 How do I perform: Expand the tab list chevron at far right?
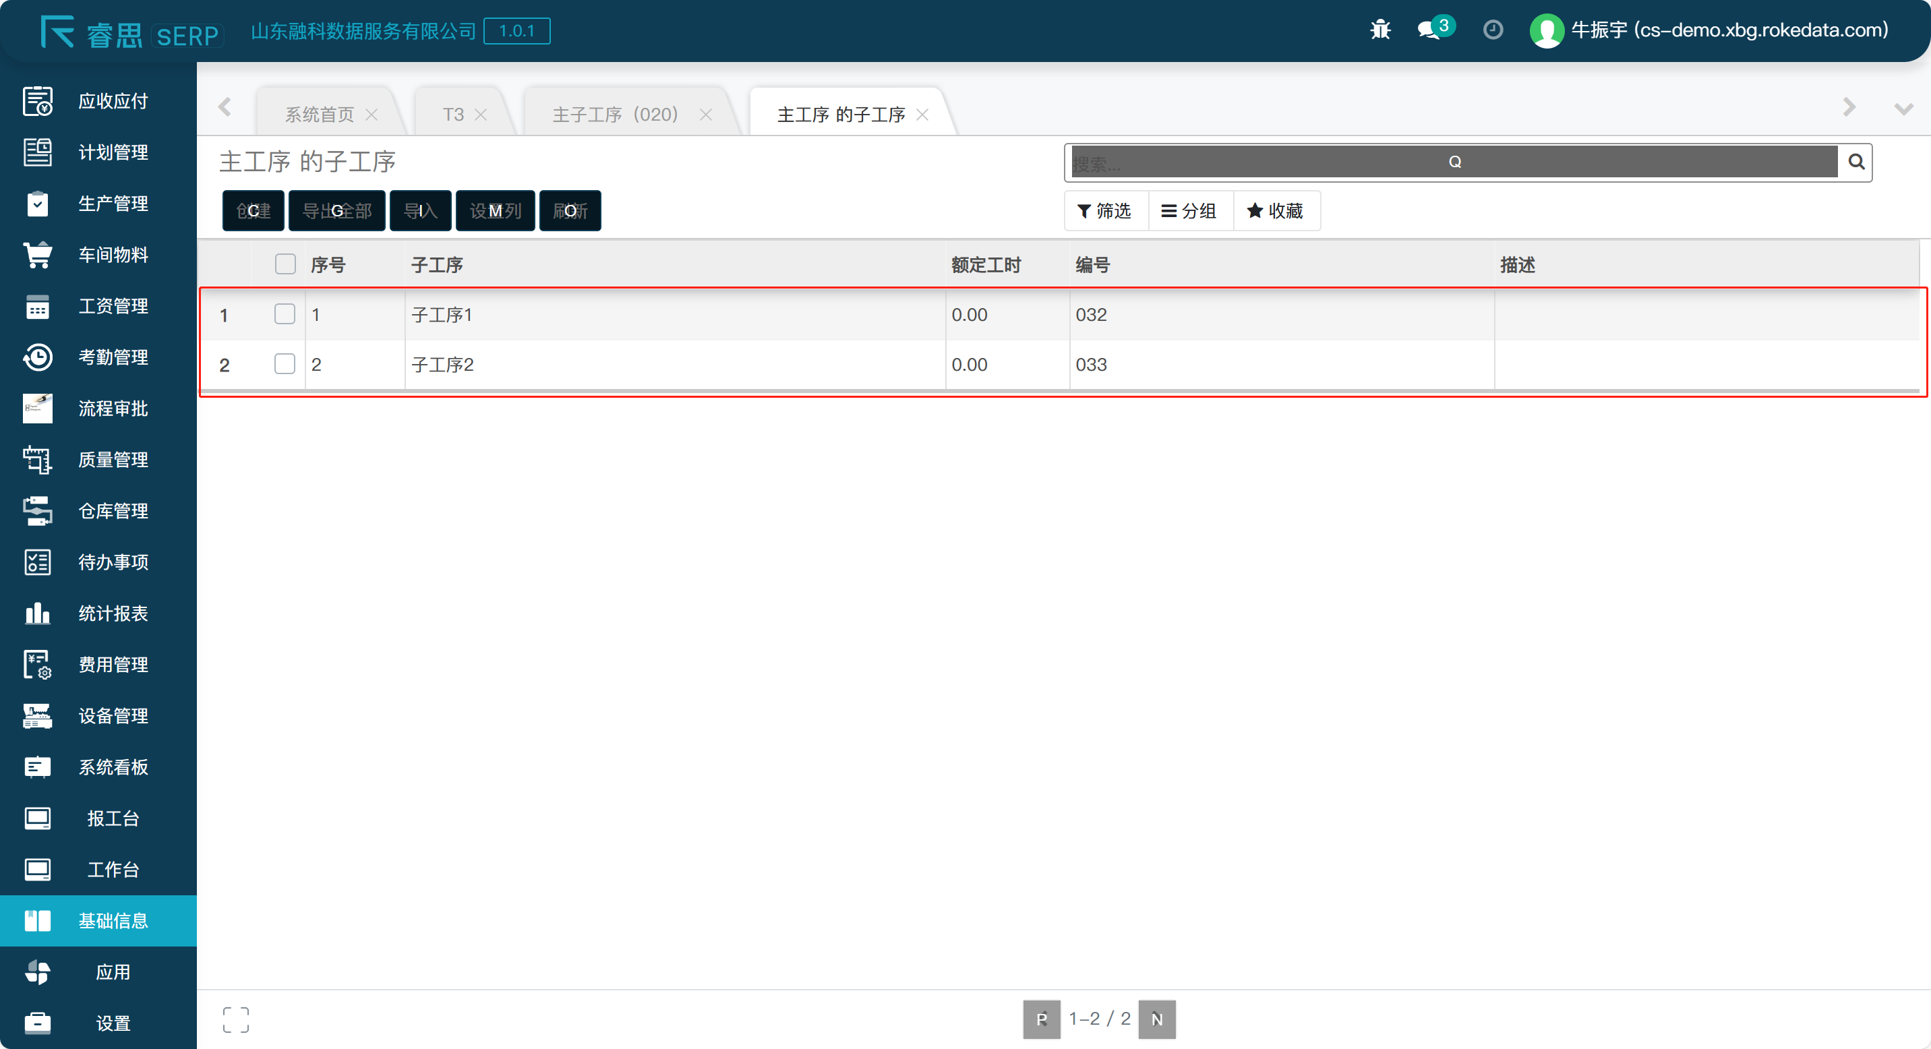[1903, 109]
